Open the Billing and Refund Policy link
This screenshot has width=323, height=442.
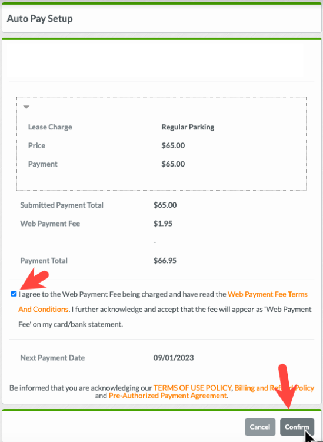(x=274, y=388)
